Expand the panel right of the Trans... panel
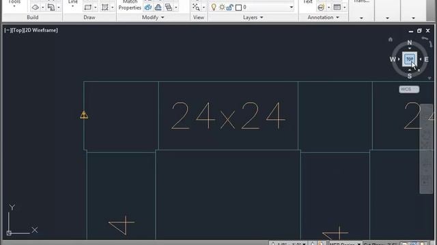 pyautogui.click(x=387, y=18)
